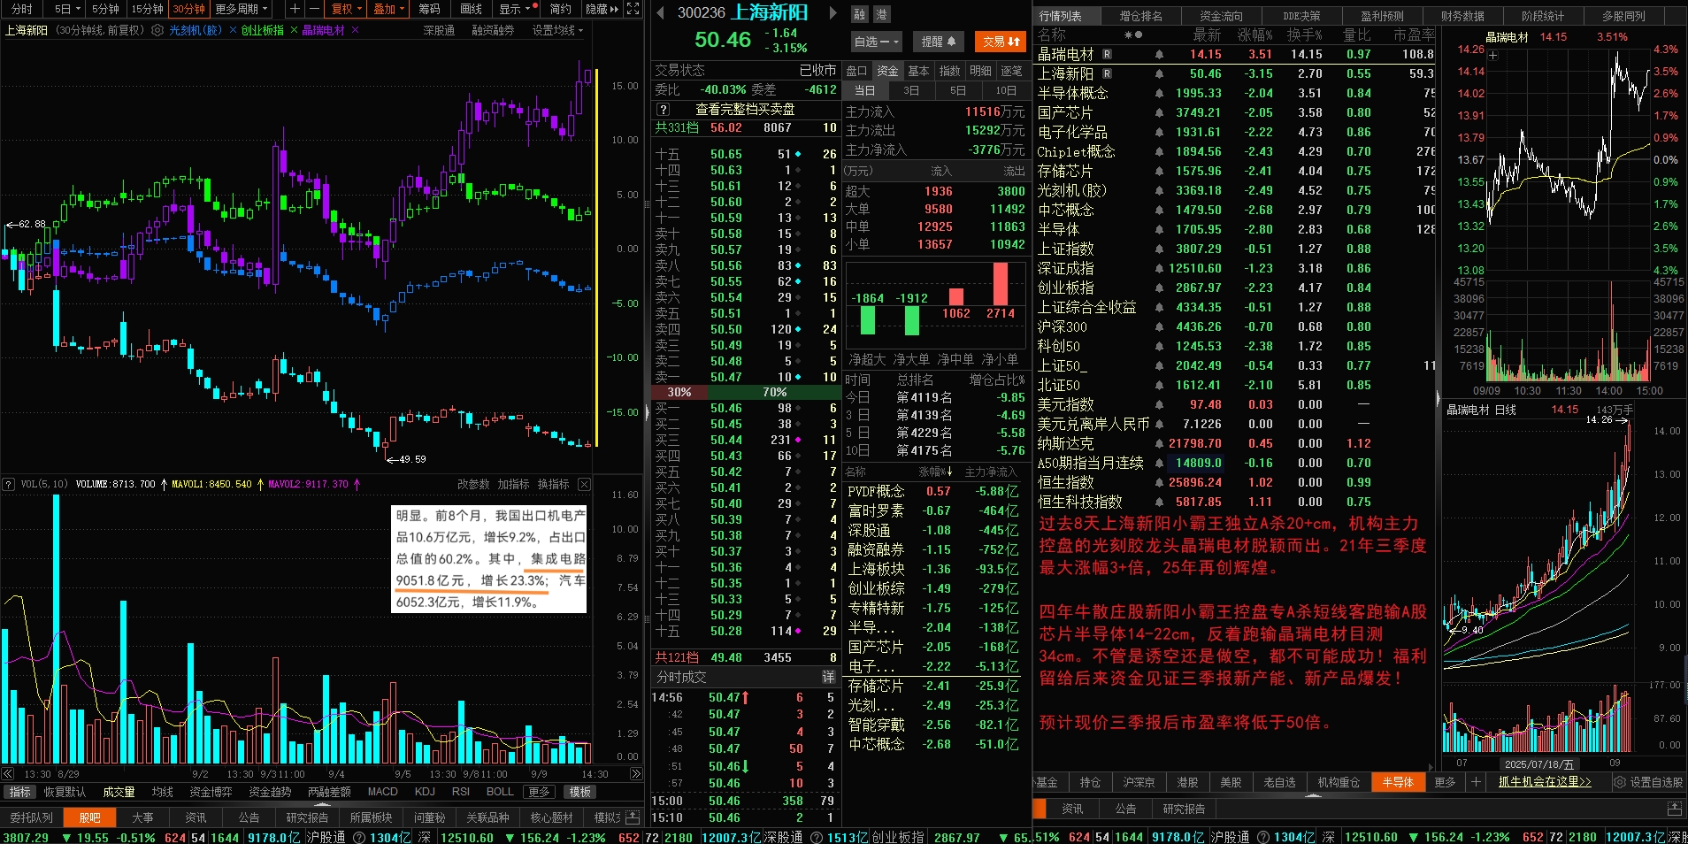Screen dimensions: 1688x844
Task: Click 恢复默认 in indicator bar
Action: pos(65,792)
